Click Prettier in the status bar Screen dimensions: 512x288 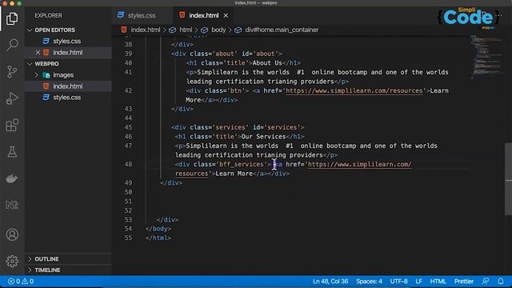[464, 281]
